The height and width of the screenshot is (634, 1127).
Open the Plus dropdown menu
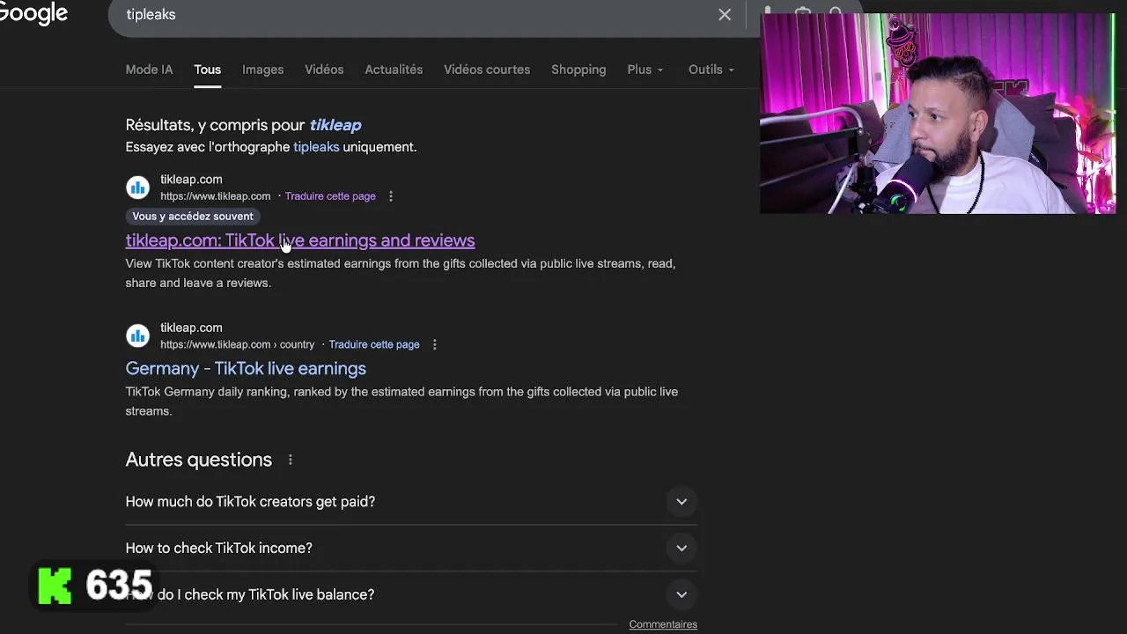(645, 70)
